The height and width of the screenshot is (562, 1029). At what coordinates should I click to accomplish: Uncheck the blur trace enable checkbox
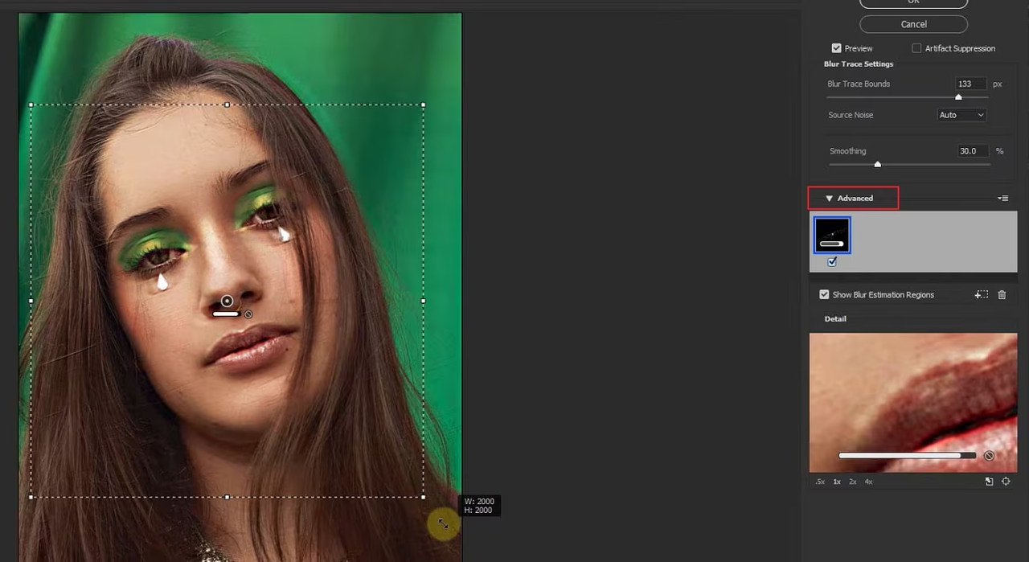pyautogui.click(x=832, y=261)
